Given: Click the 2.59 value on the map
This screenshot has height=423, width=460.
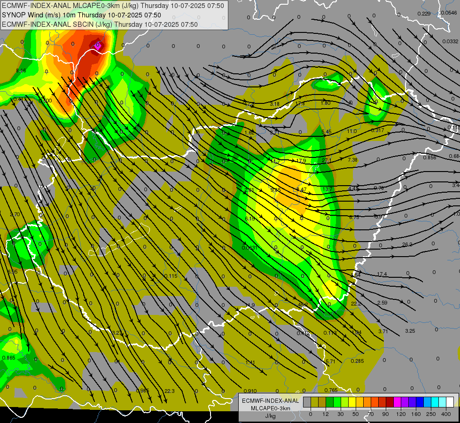Looking at the screenshot, I should pos(382,302).
